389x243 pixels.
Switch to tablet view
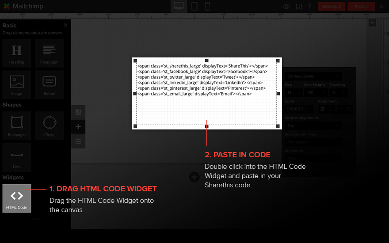[x=194, y=6]
